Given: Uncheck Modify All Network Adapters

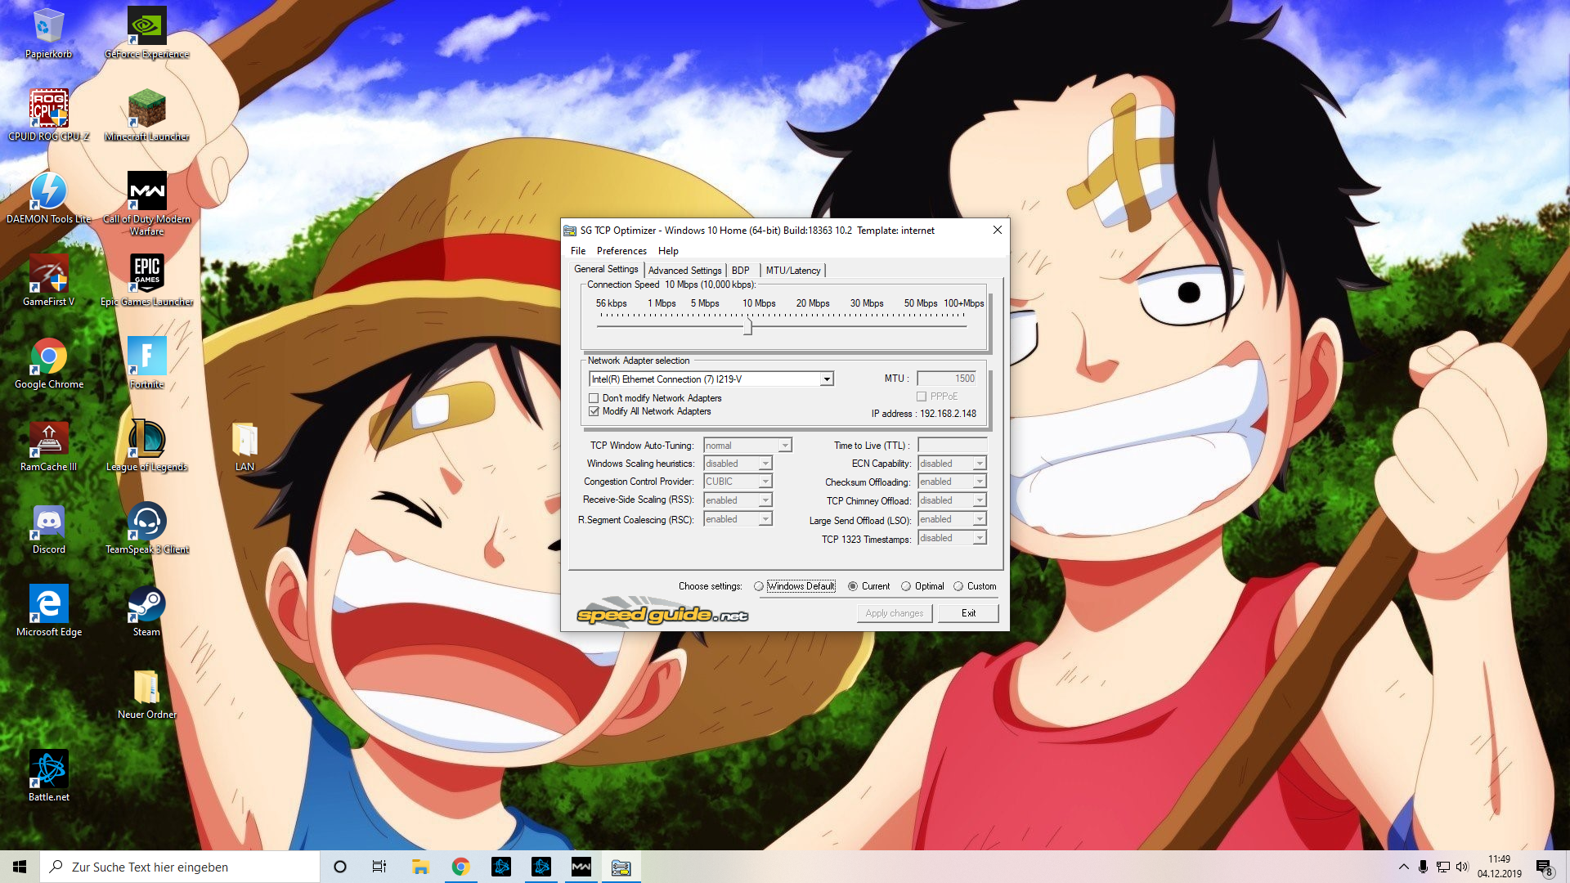Looking at the screenshot, I should [x=594, y=411].
